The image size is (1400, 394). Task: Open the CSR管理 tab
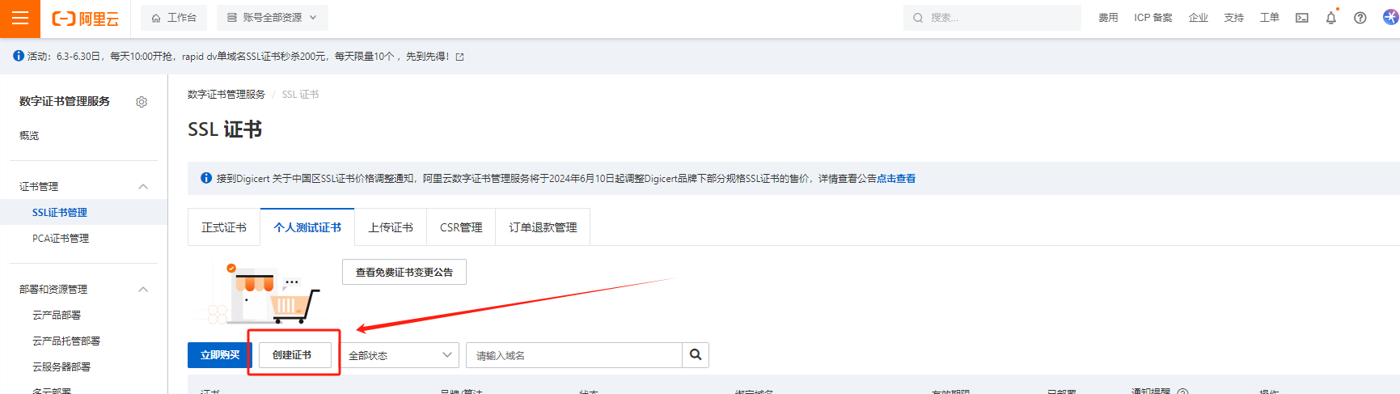tap(461, 227)
